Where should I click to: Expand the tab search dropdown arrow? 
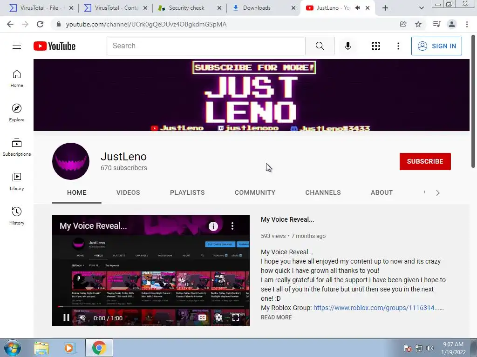pos(421,8)
